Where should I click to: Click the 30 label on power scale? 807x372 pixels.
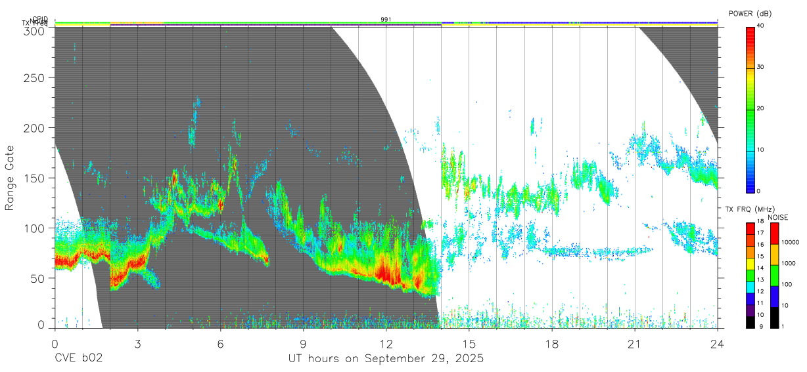[762, 67]
